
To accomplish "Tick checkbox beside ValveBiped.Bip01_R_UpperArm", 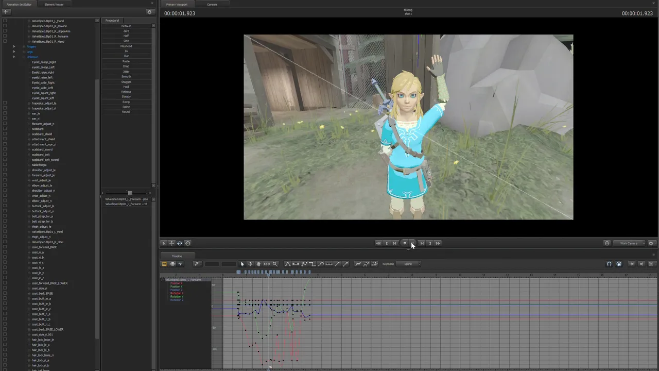I will (5, 31).
